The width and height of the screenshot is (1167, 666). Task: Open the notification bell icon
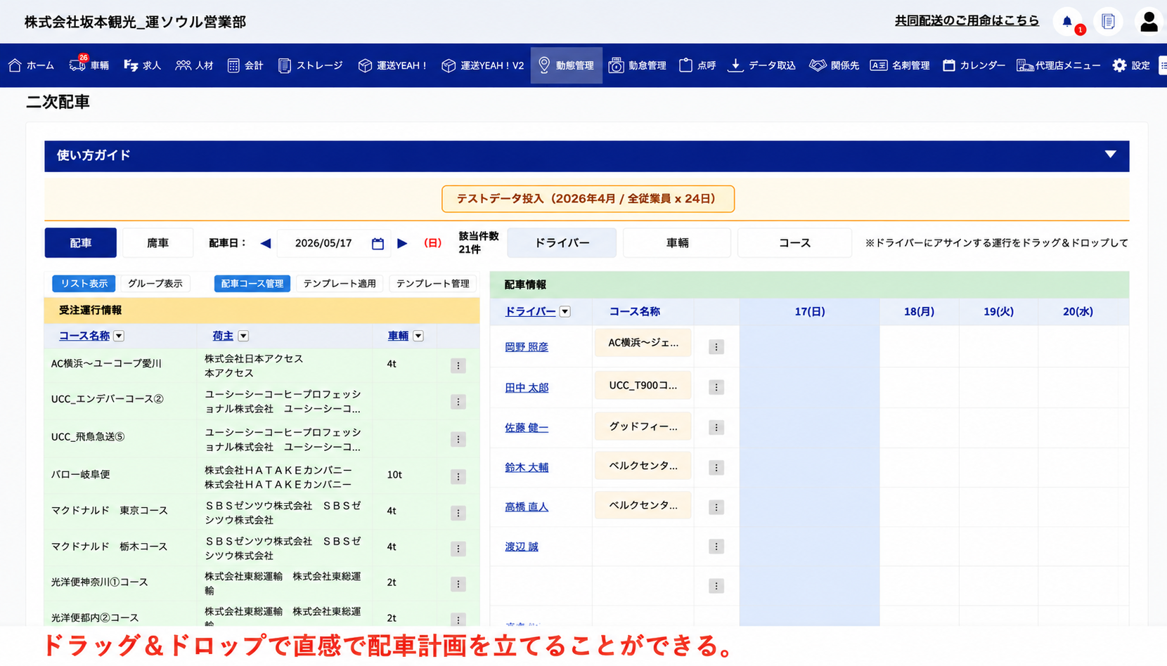coord(1067,22)
